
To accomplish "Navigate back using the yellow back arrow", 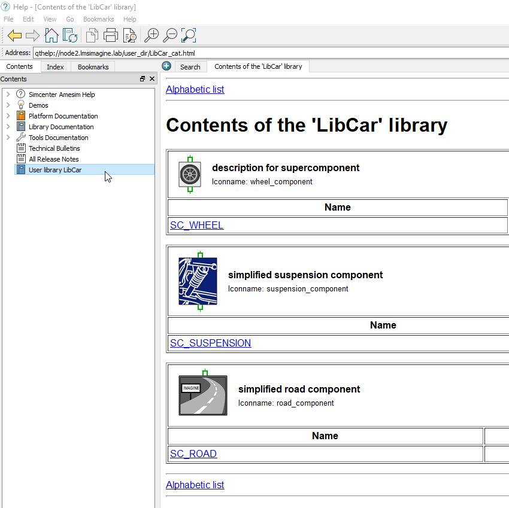I will coord(14,35).
